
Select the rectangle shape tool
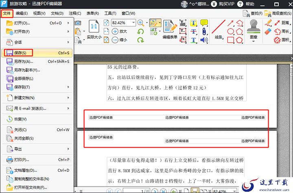pyautogui.click(x=231, y=40)
